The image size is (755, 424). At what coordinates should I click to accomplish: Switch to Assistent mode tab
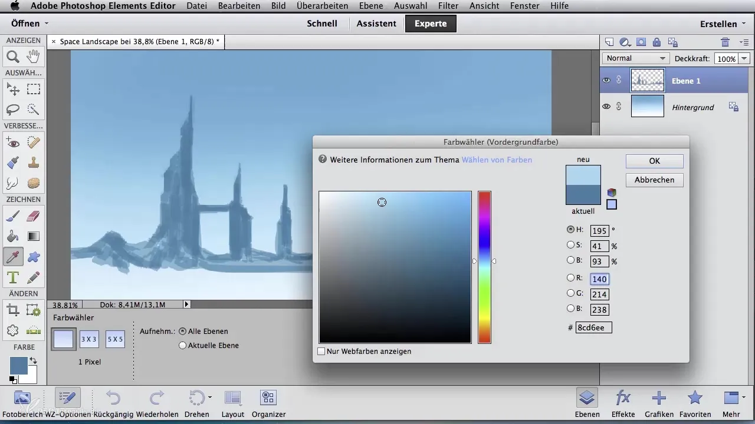point(376,24)
